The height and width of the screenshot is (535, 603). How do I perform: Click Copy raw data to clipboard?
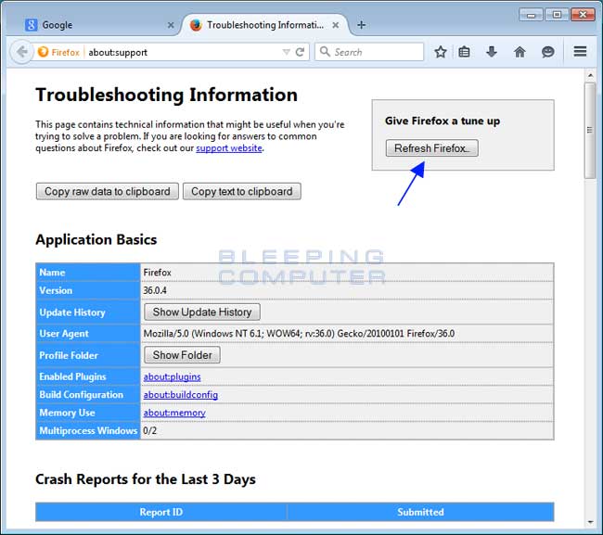[x=108, y=192]
